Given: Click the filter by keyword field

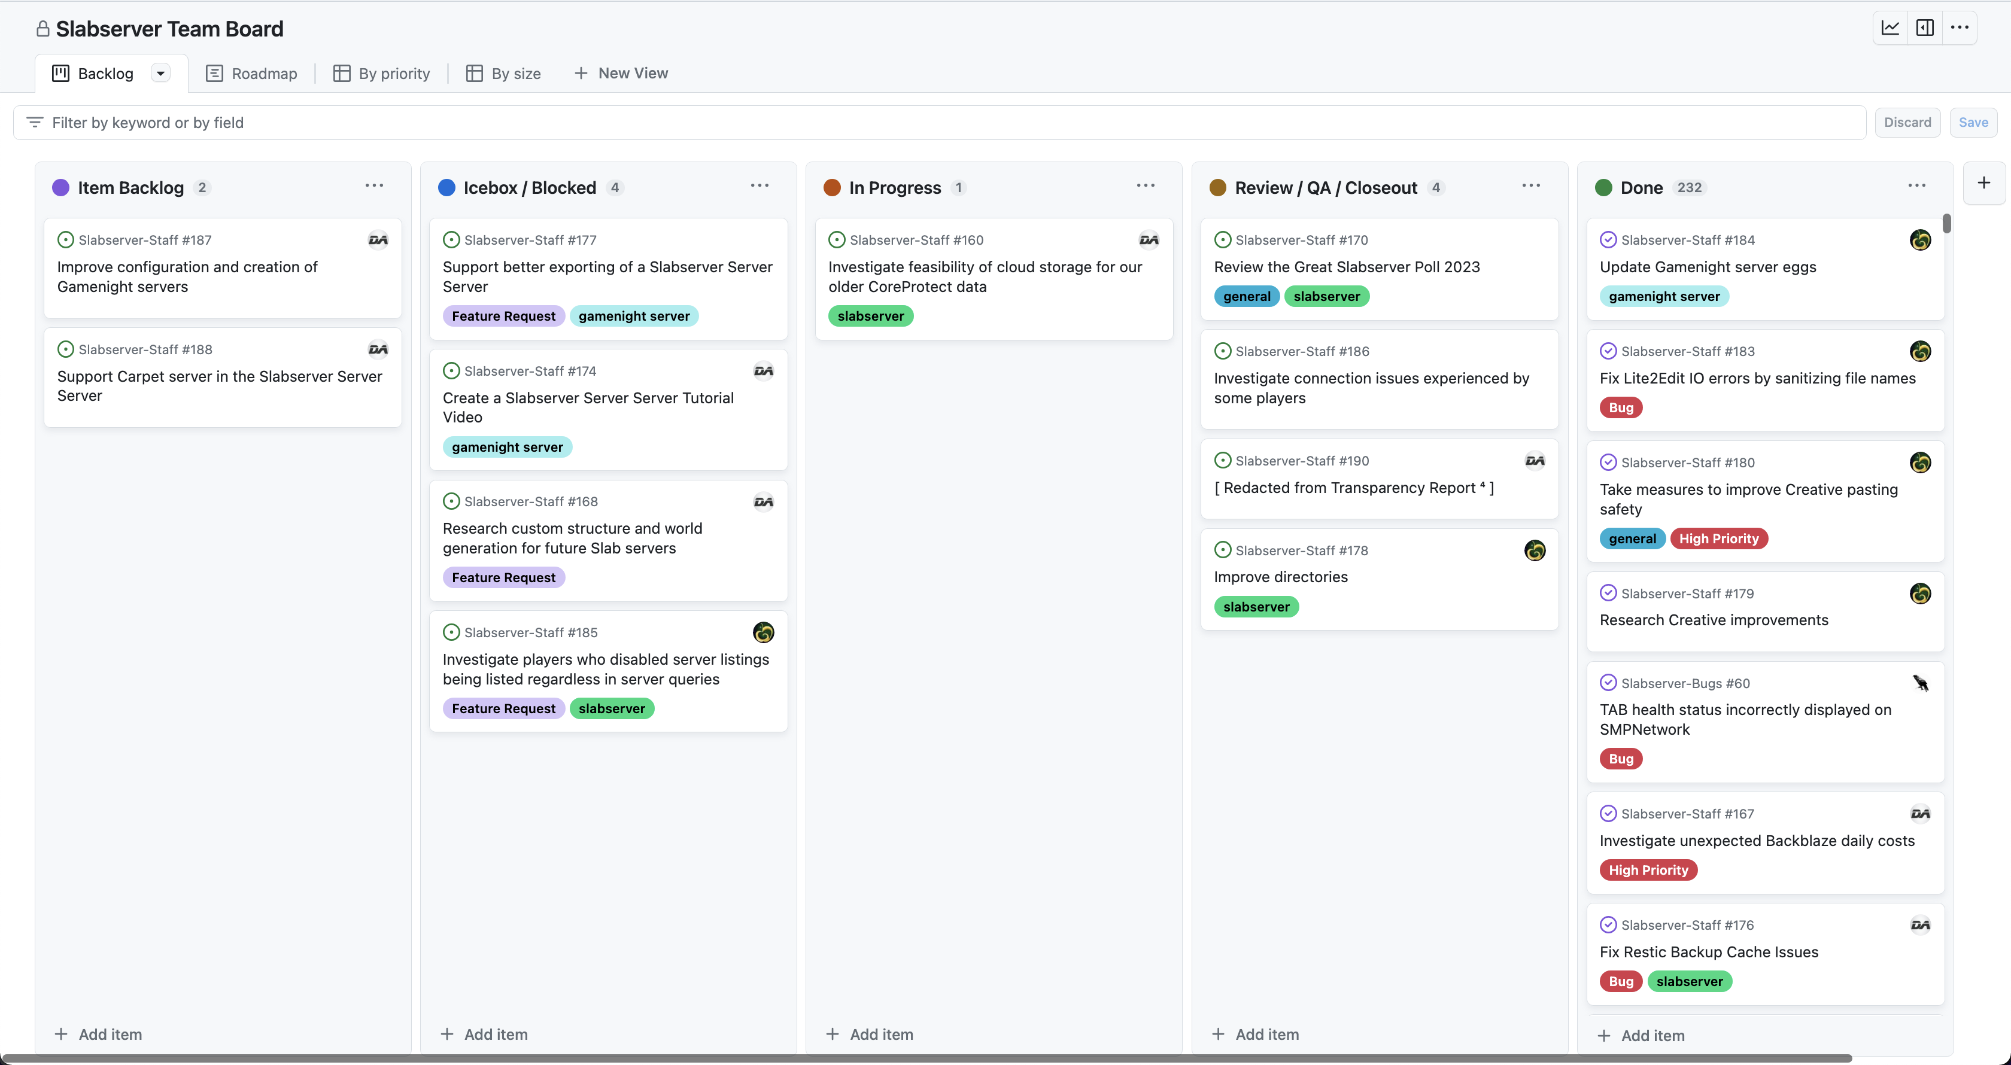Looking at the screenshot, I should tap(937, 123).
